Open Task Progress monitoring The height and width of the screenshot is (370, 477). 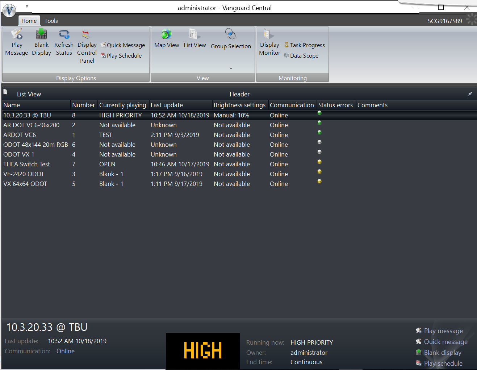(x=305, y=45)
